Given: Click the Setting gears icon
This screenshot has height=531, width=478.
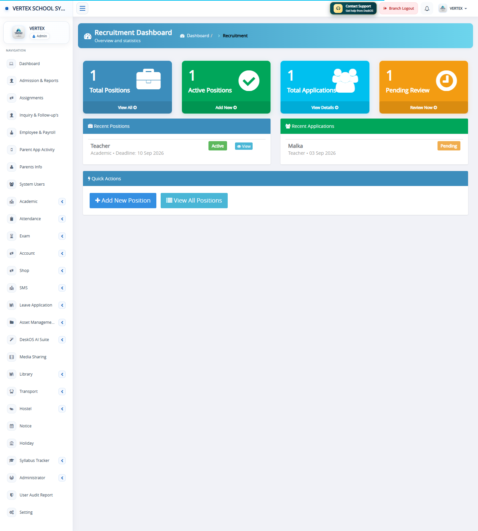Looking at the screenshot, I should [12, 512].
